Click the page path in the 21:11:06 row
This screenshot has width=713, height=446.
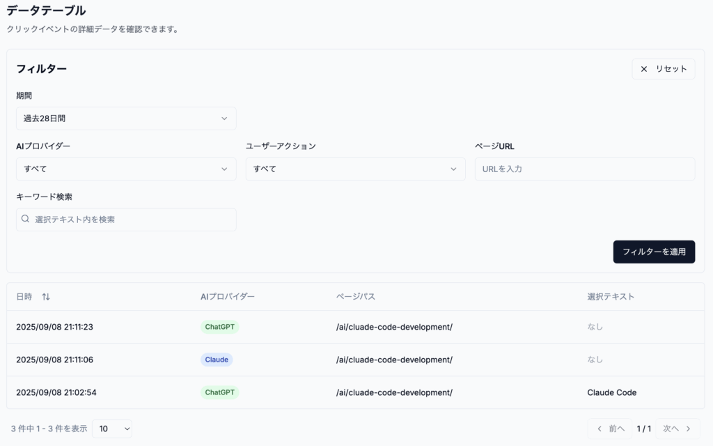[x=394, y=360]
